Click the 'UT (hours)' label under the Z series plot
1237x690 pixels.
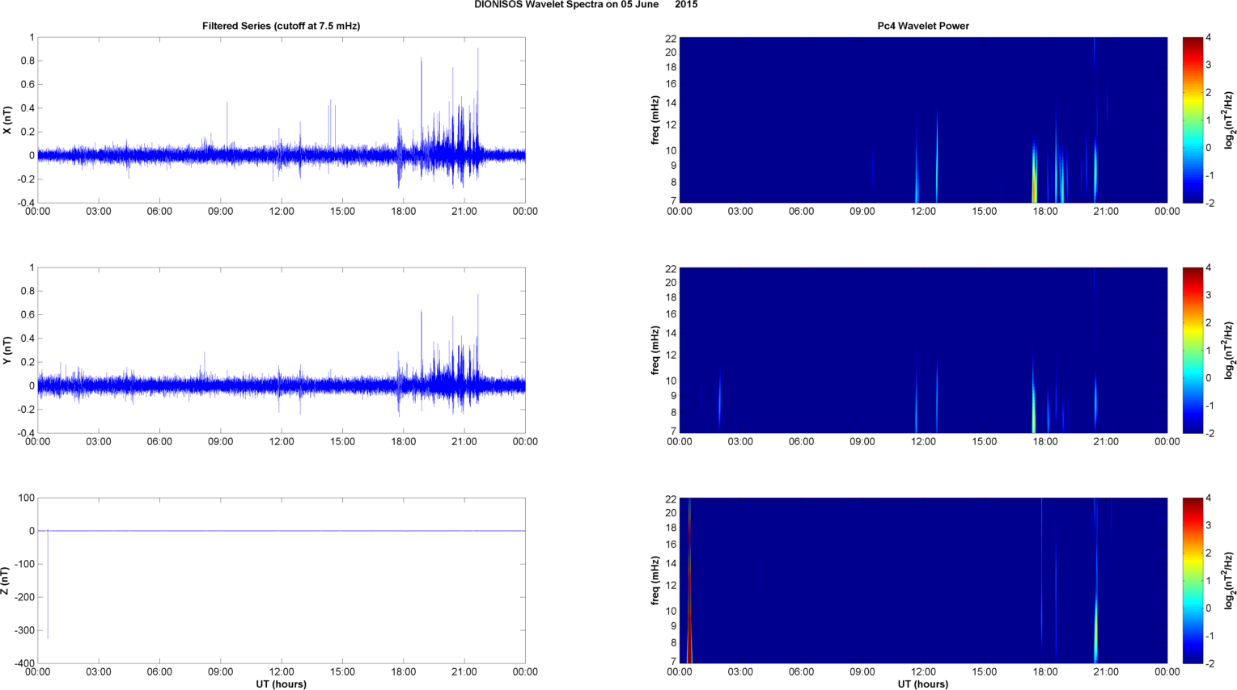(x=281, y=684)
